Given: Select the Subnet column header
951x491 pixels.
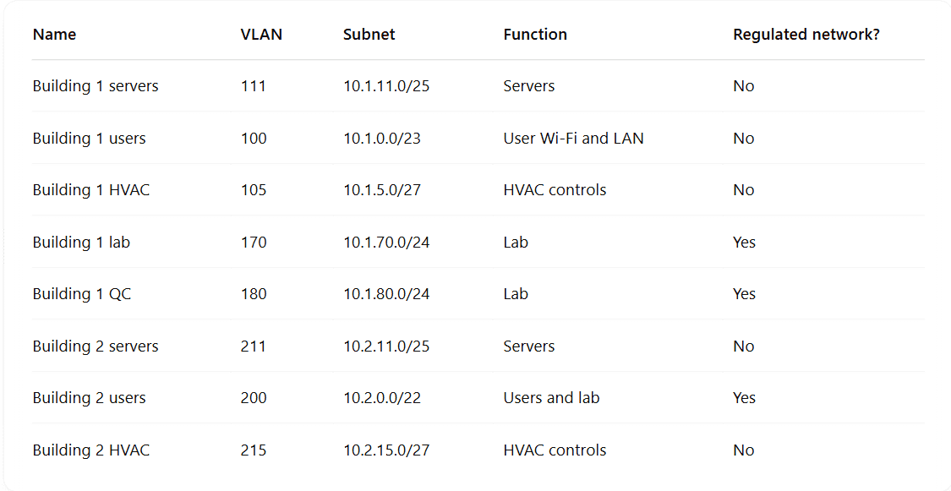Looking at the screenshot, I should 369,35.
